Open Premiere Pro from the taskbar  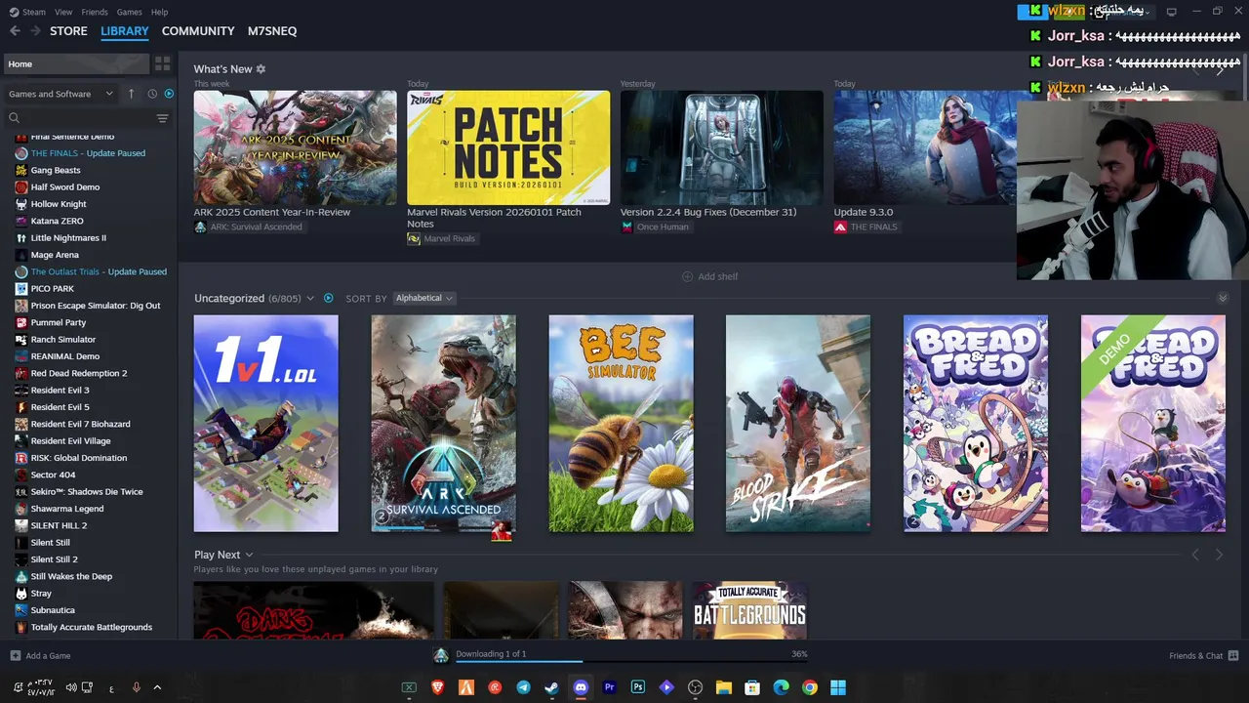click(609, 687)
